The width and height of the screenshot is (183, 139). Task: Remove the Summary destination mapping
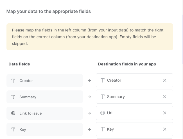(164, 97)
